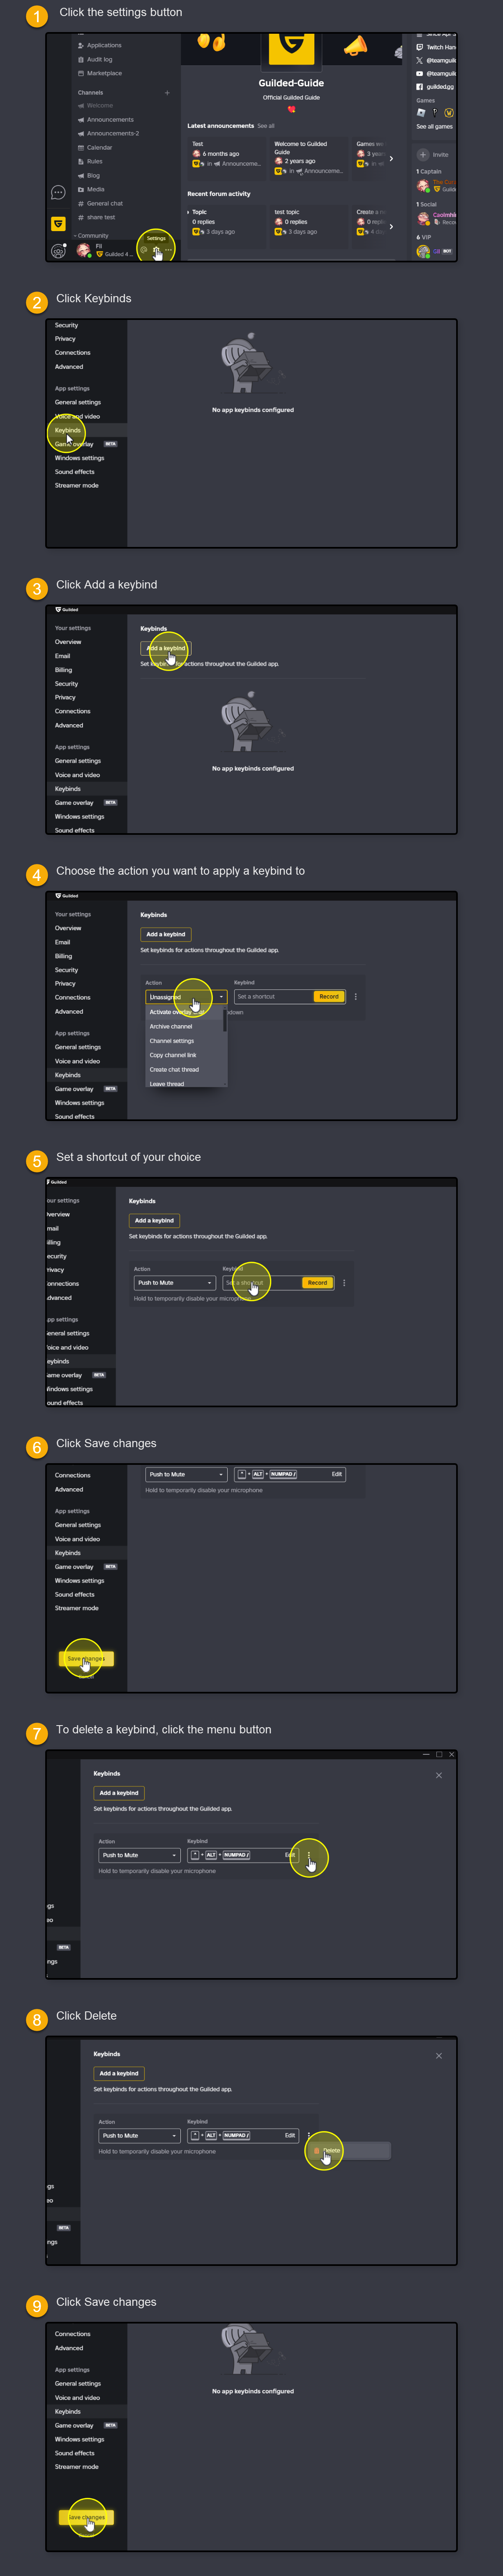Click Add a keybind in step 3

pyautogui.click(x=166, y=648)
